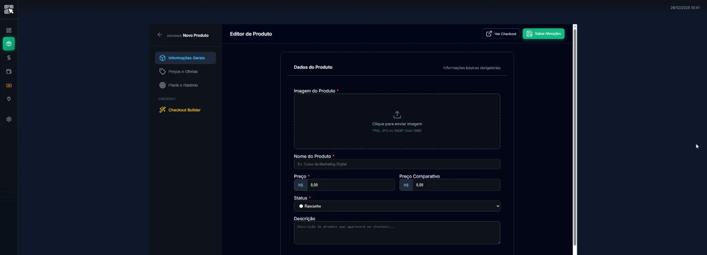Image resolution: width=707 pixels, height=255 pixels.
Task: Select the Informações Gerais tab
Action: tap(185, 58)
